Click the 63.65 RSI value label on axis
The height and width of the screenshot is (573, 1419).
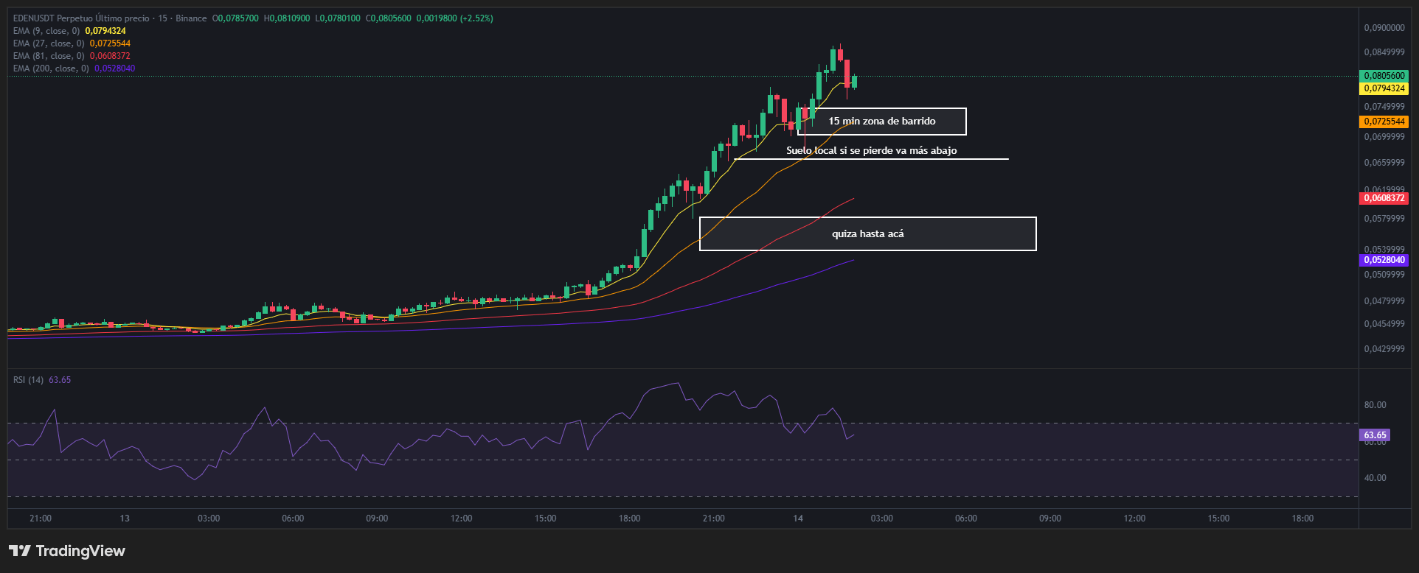[1375, 435]
